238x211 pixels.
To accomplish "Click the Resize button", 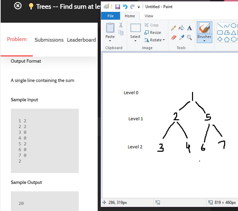I will (x=152, y=33).
